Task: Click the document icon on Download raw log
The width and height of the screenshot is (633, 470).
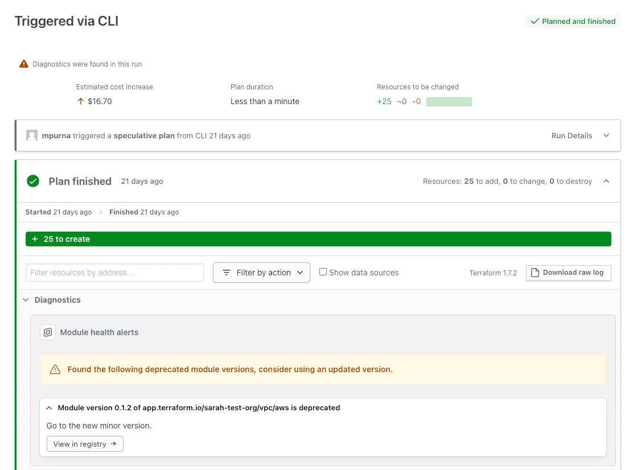Action: pyautogui.click(x=535, y=273)
